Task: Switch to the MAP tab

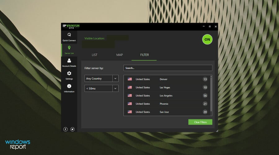Action: (x=120, y=55)
